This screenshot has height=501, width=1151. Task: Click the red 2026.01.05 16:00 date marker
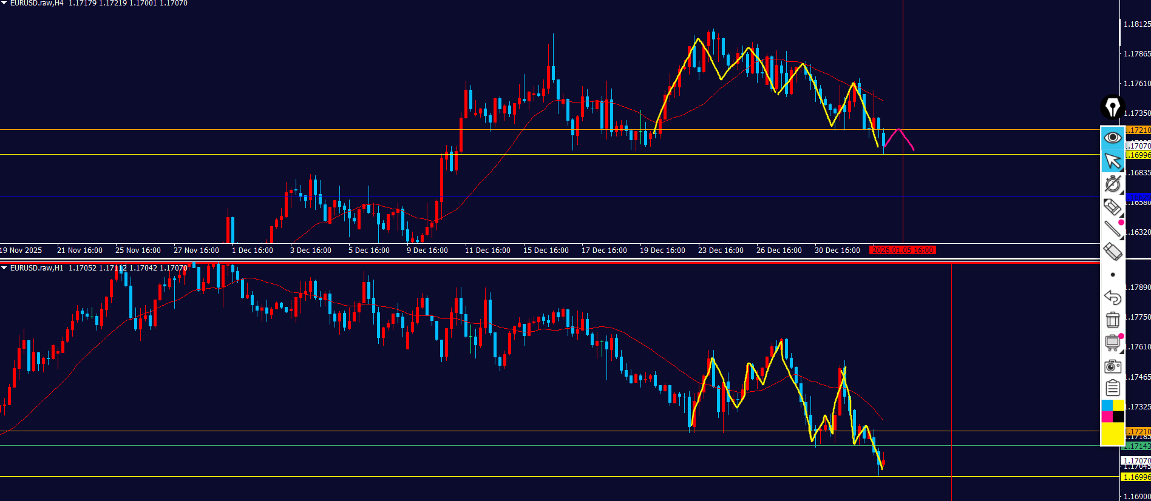(x=902, y=250)
